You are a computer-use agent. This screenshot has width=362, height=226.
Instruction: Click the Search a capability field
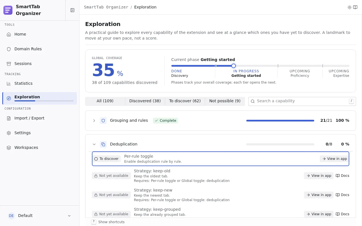point(302,101)
